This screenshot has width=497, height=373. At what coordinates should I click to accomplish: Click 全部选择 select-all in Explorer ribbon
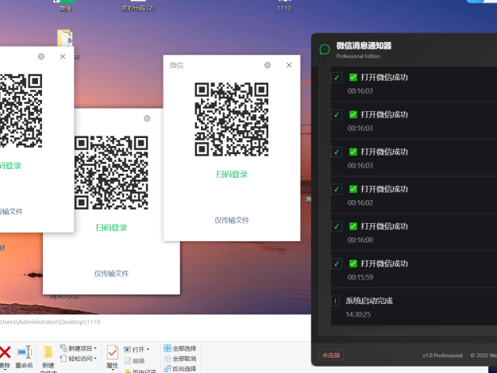180,348
